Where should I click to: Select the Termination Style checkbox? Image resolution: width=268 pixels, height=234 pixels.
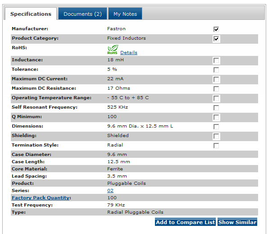[216, 146]
